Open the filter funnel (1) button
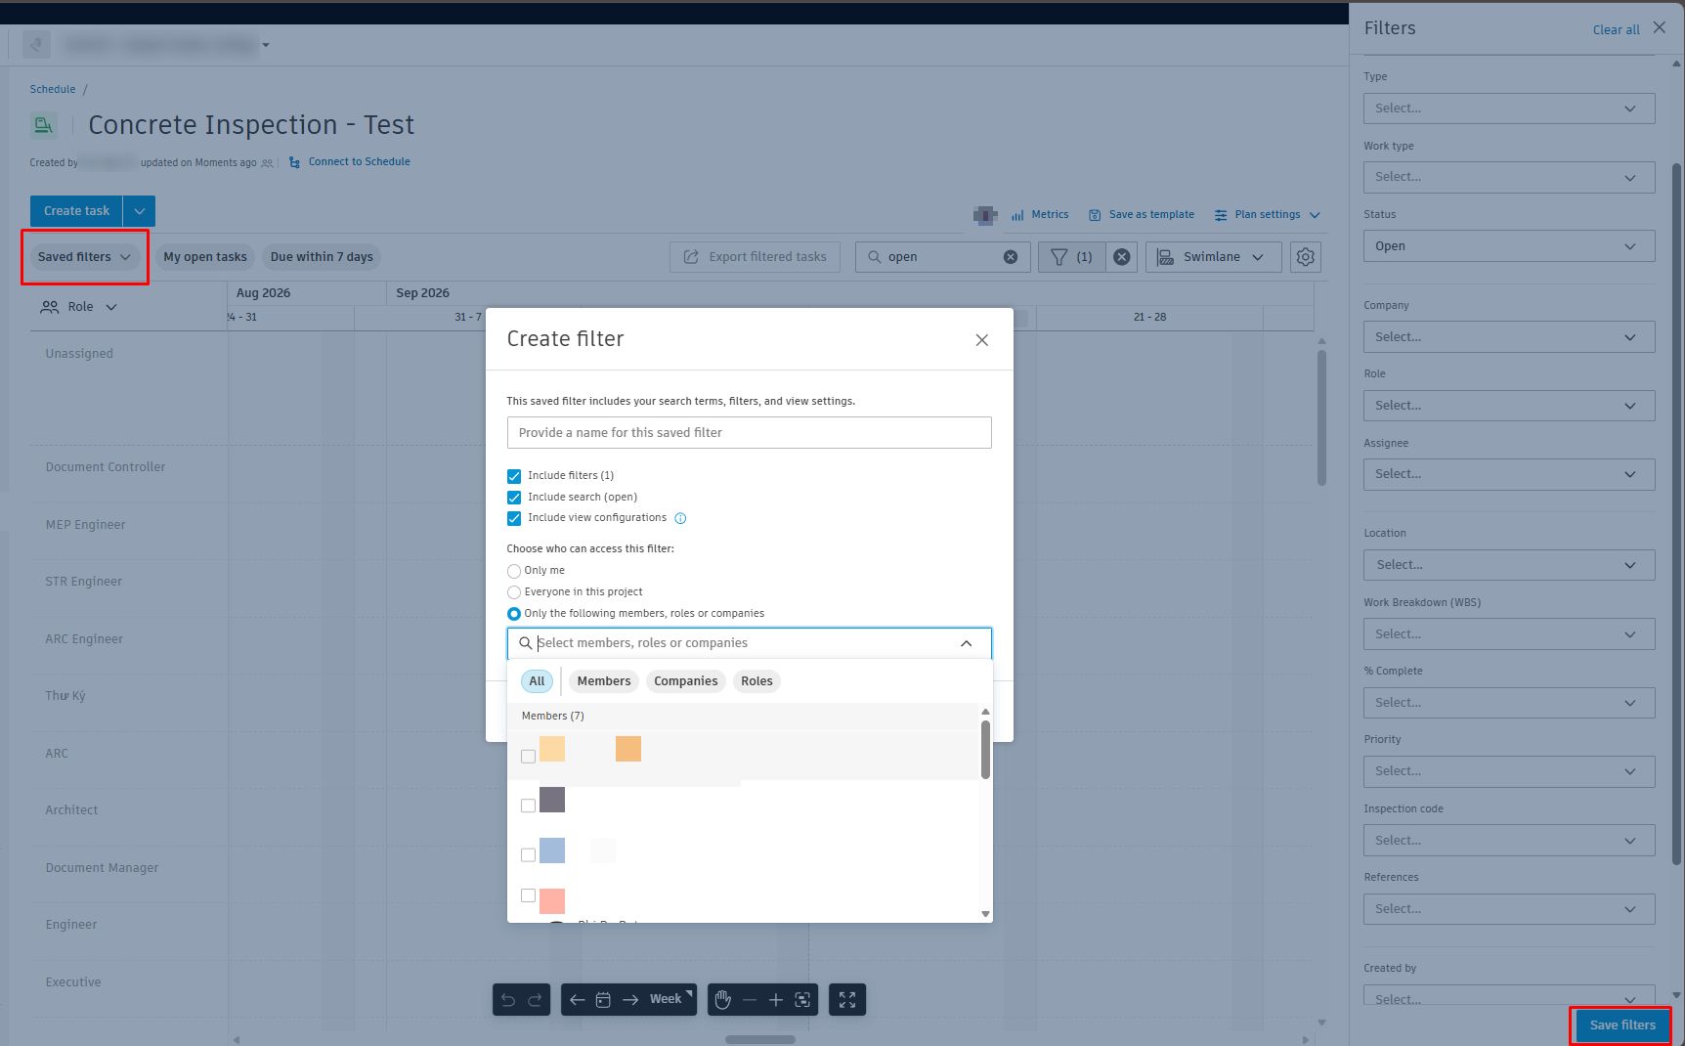Image resolution: width=1685 pixels, height=1046 pixels. (x=1071, y=257)
